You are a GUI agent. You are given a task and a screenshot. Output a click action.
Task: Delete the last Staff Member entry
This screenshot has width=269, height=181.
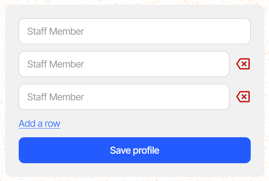tap(243, 97)
